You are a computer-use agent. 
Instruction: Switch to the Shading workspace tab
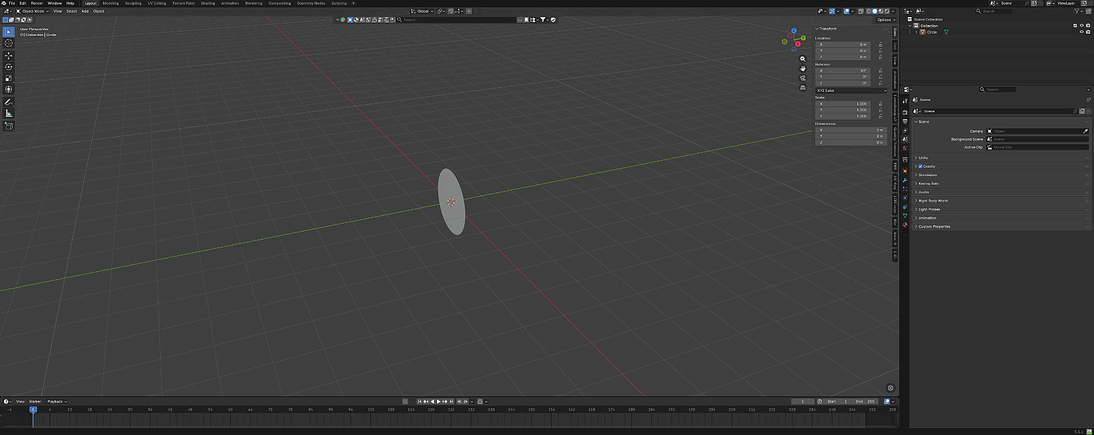pos(208,3)
